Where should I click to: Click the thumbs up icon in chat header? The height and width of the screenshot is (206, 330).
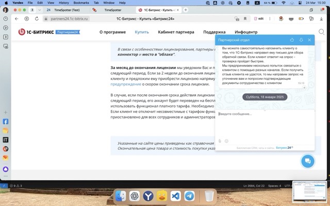click(x=292, y=40)
